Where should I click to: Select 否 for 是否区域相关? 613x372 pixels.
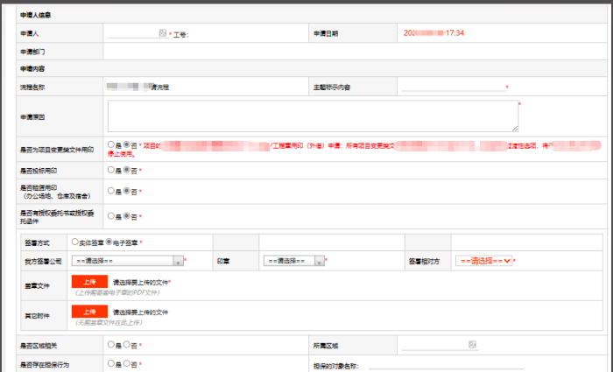pos(126,345)
